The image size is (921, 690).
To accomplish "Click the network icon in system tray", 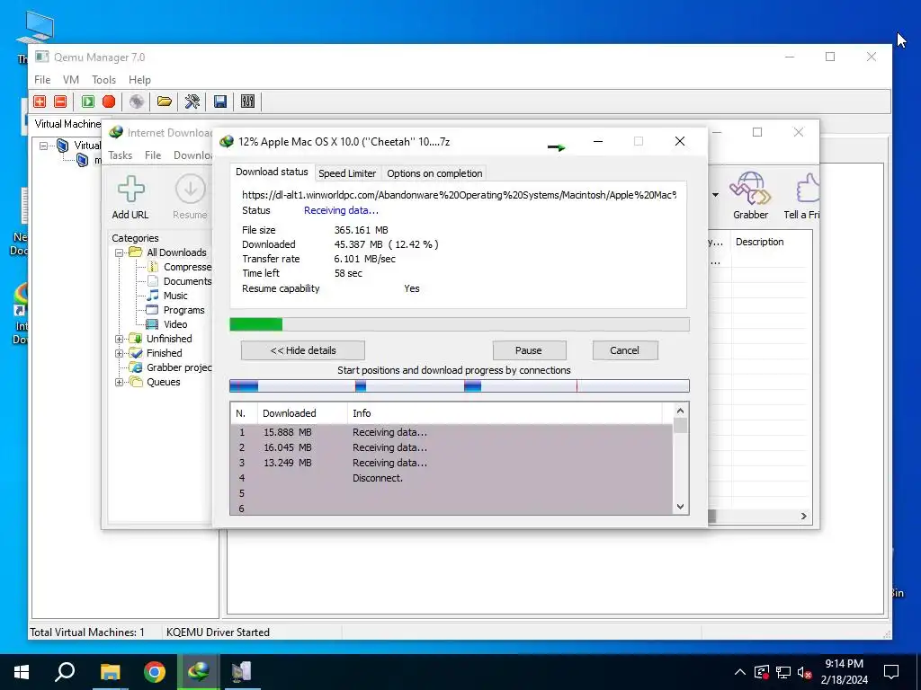I will click(x=783, y=672).
